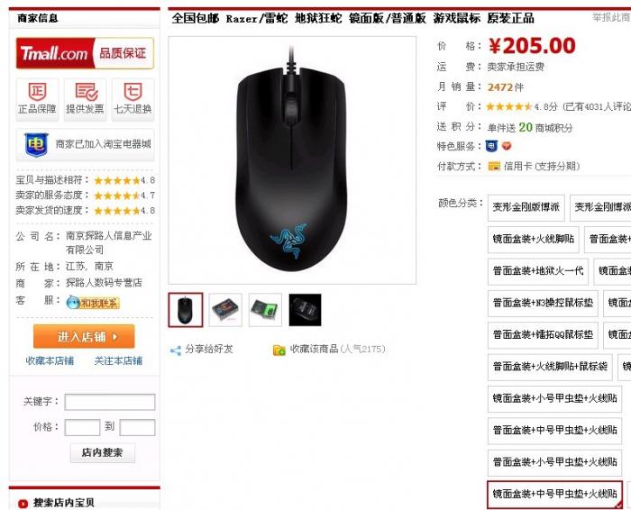Click the 正品保障 guarantee icon

tap(37, 92)
